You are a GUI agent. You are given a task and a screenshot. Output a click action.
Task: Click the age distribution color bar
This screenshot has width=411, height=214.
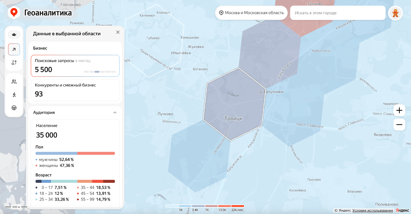coord(75,181)
